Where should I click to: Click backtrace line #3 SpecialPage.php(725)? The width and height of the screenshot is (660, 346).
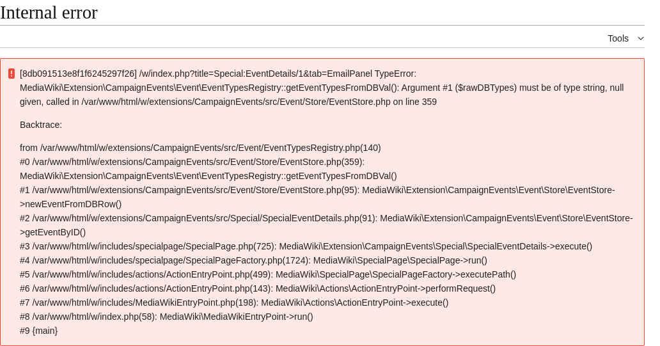click(x=306, y=246)
